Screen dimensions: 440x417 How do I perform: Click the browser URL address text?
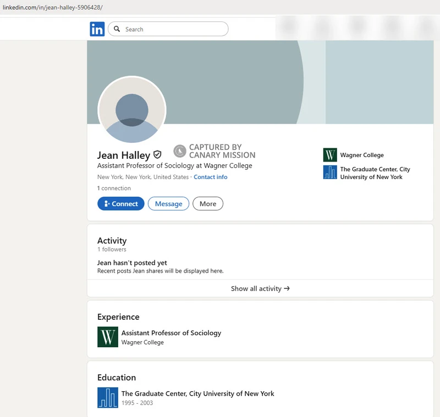coord(52,8)
